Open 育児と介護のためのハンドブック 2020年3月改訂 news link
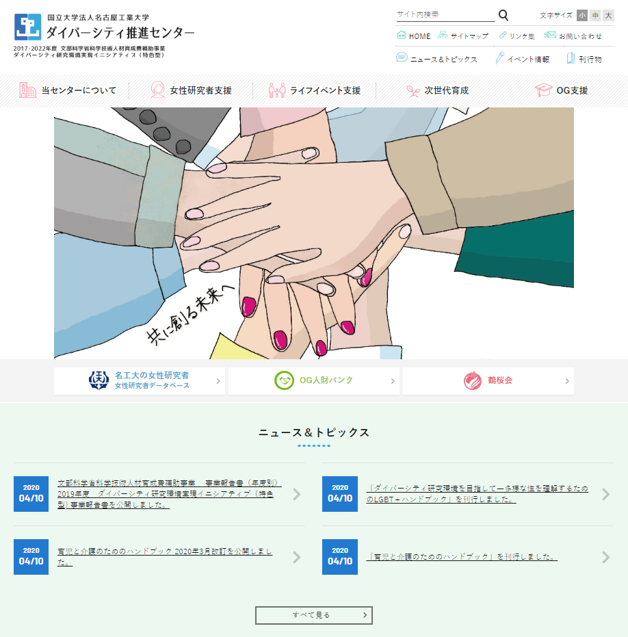This screenshot has width=628, height=637. (165, 557)
